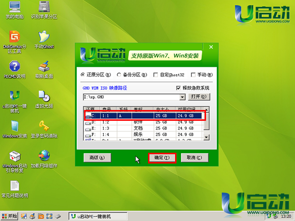
Task: Expand the image path dropdown arrow
Action: (182, 97)
